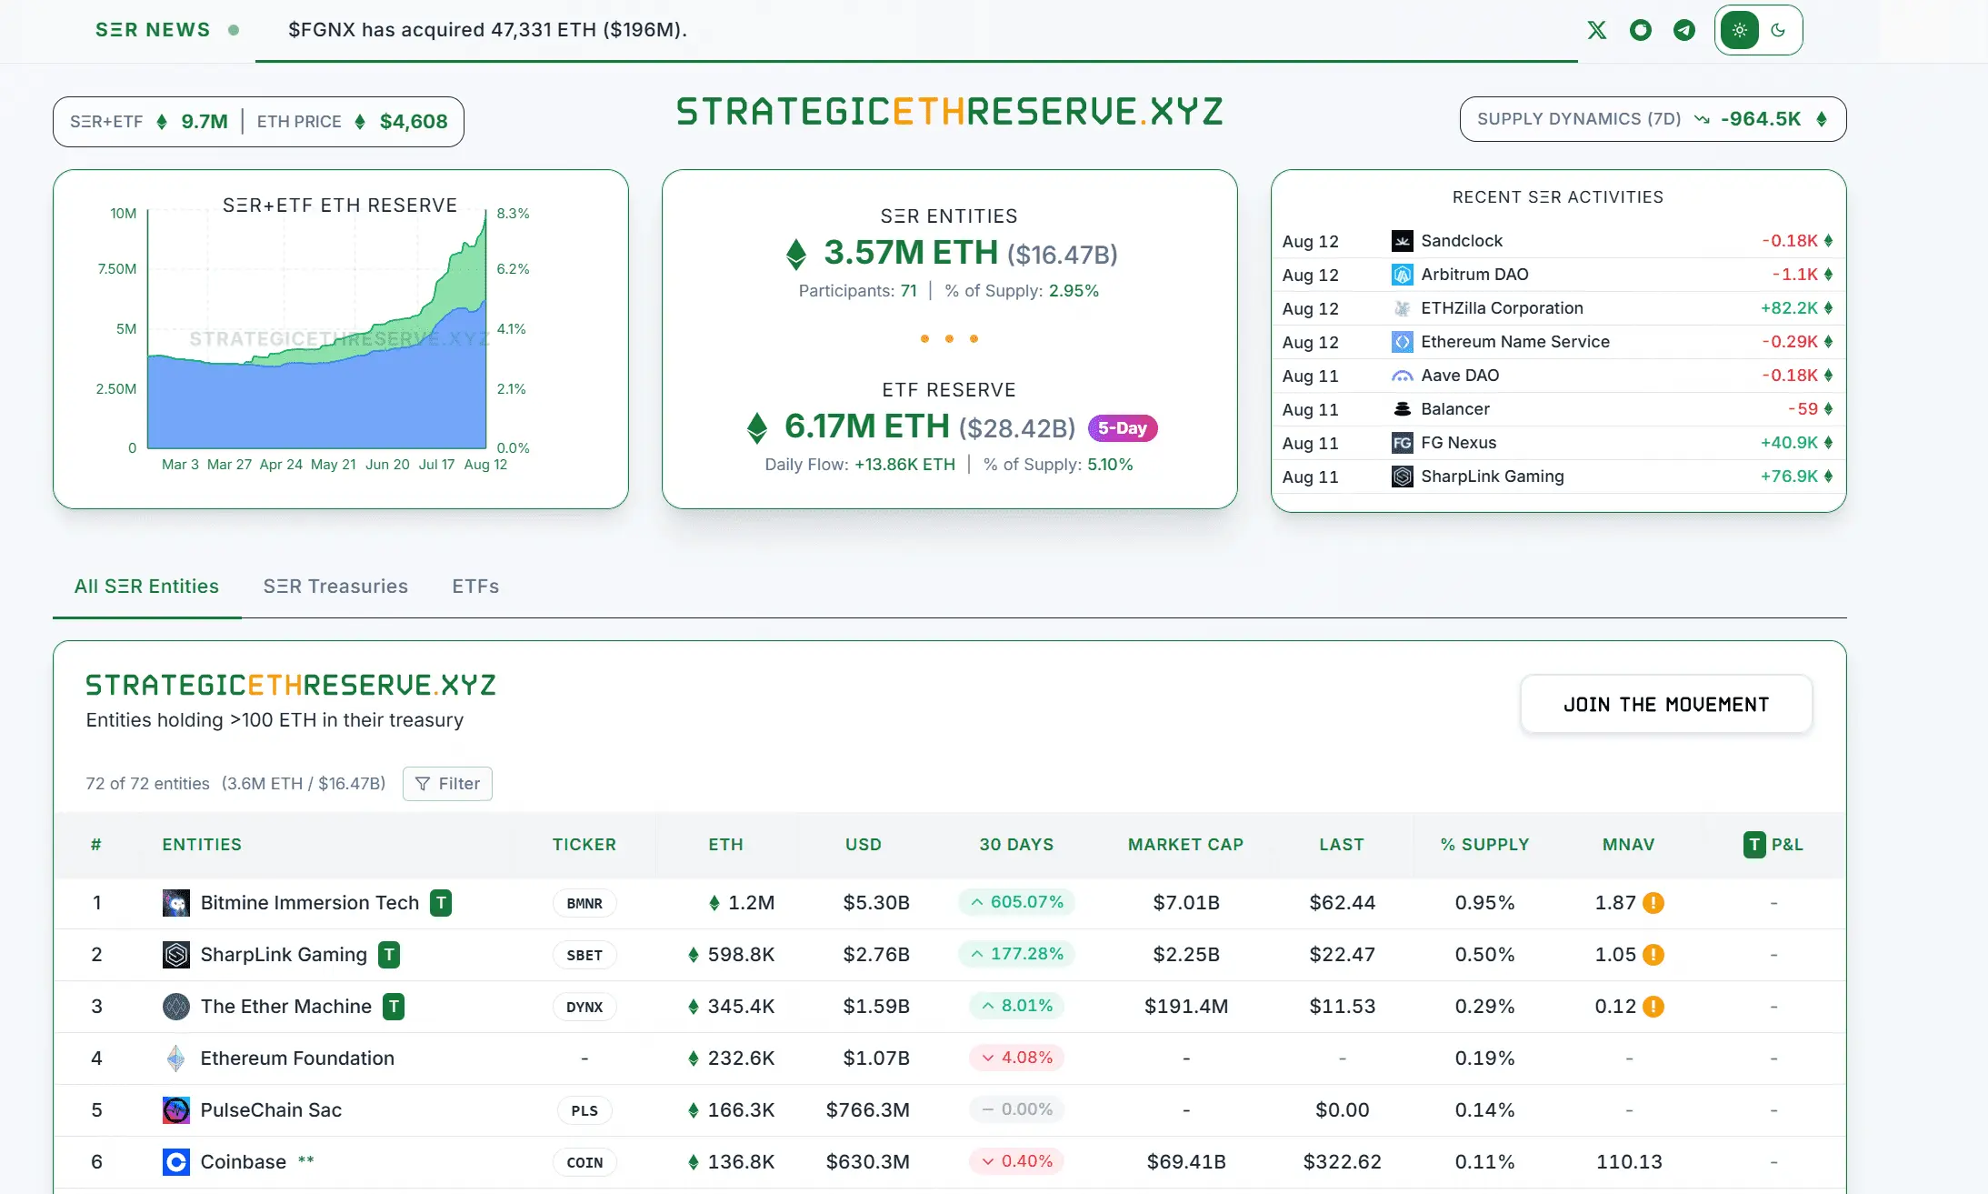
Task: Sort by the MNAV column header
Action: click(x=1628, y=845)
